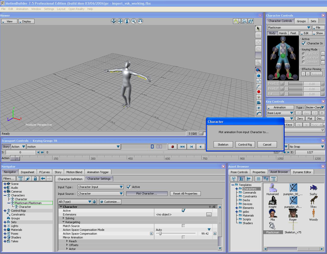Click the viewer orbit camera icon

(x=140, y=21)
